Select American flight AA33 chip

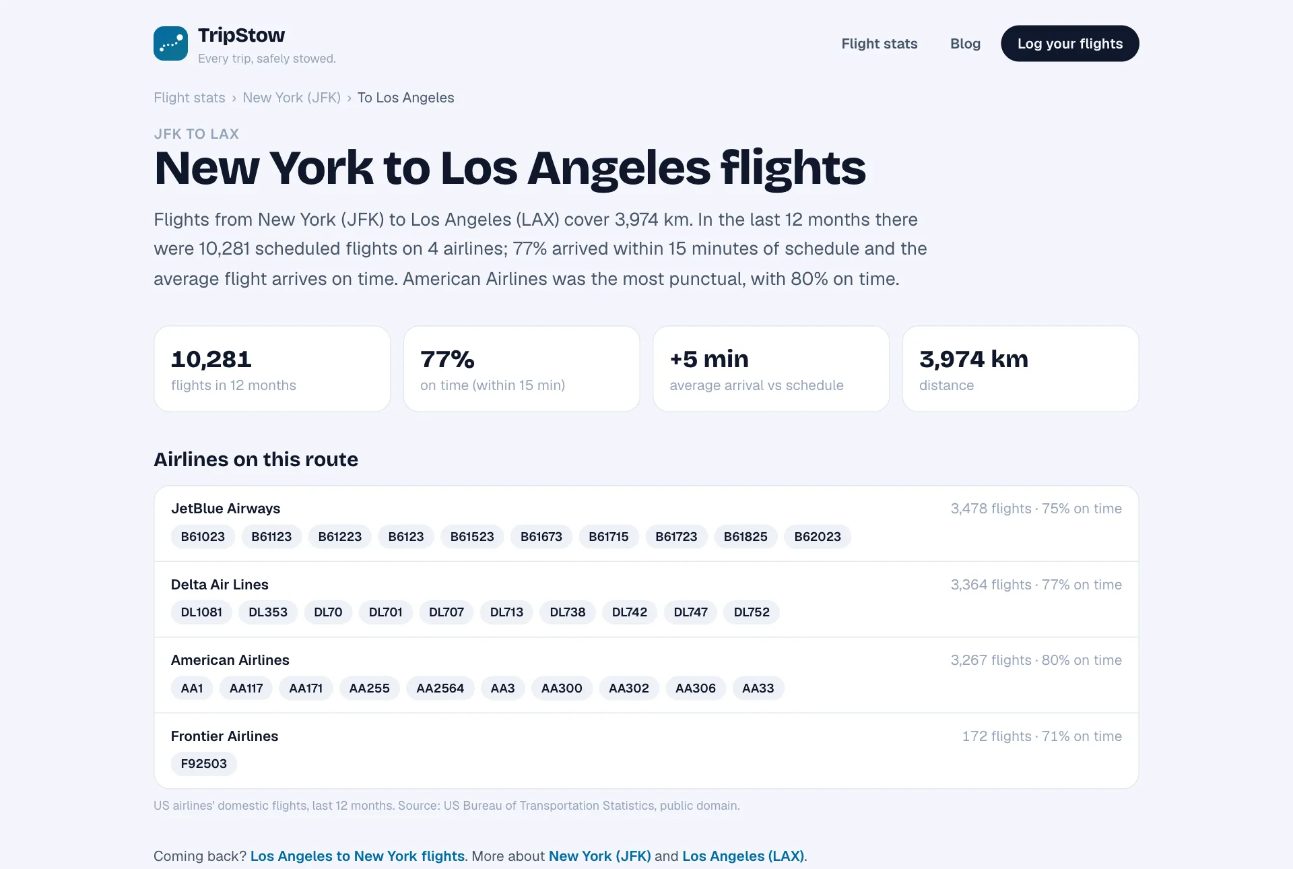pyautogui.click(x=758, y=688)
